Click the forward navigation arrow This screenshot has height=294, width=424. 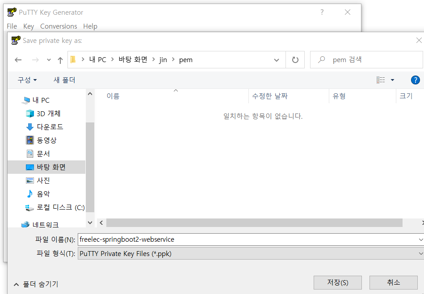click(x=35, y=60)
